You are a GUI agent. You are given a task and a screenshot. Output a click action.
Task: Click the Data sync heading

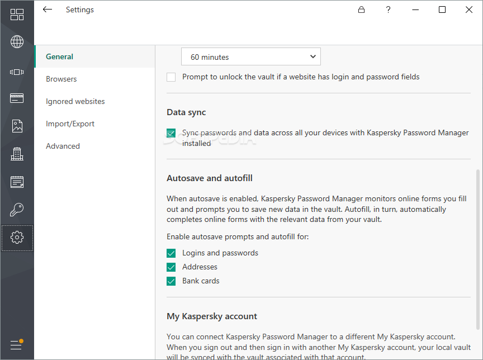point(186,112)
